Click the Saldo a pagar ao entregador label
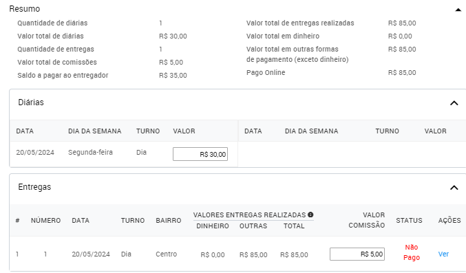The width and height of the screenshot is (466, 273). pos(63,75)
